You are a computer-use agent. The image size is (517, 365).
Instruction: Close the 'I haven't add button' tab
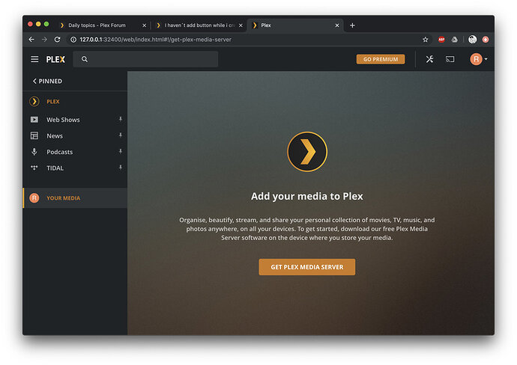coord(241,25)
